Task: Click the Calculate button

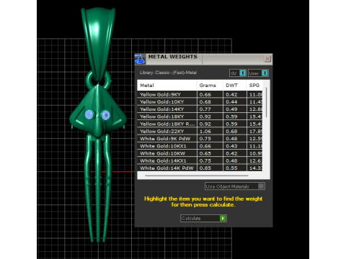Action: coord(203,218)
